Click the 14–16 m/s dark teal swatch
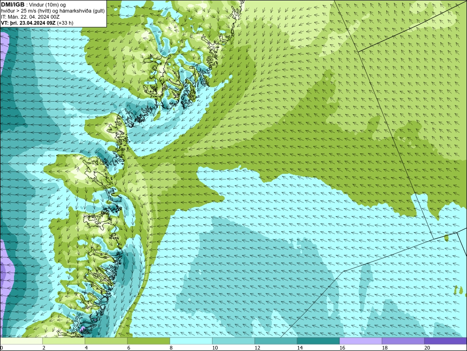This screenshot has height=351, width=467. (318, 341)
